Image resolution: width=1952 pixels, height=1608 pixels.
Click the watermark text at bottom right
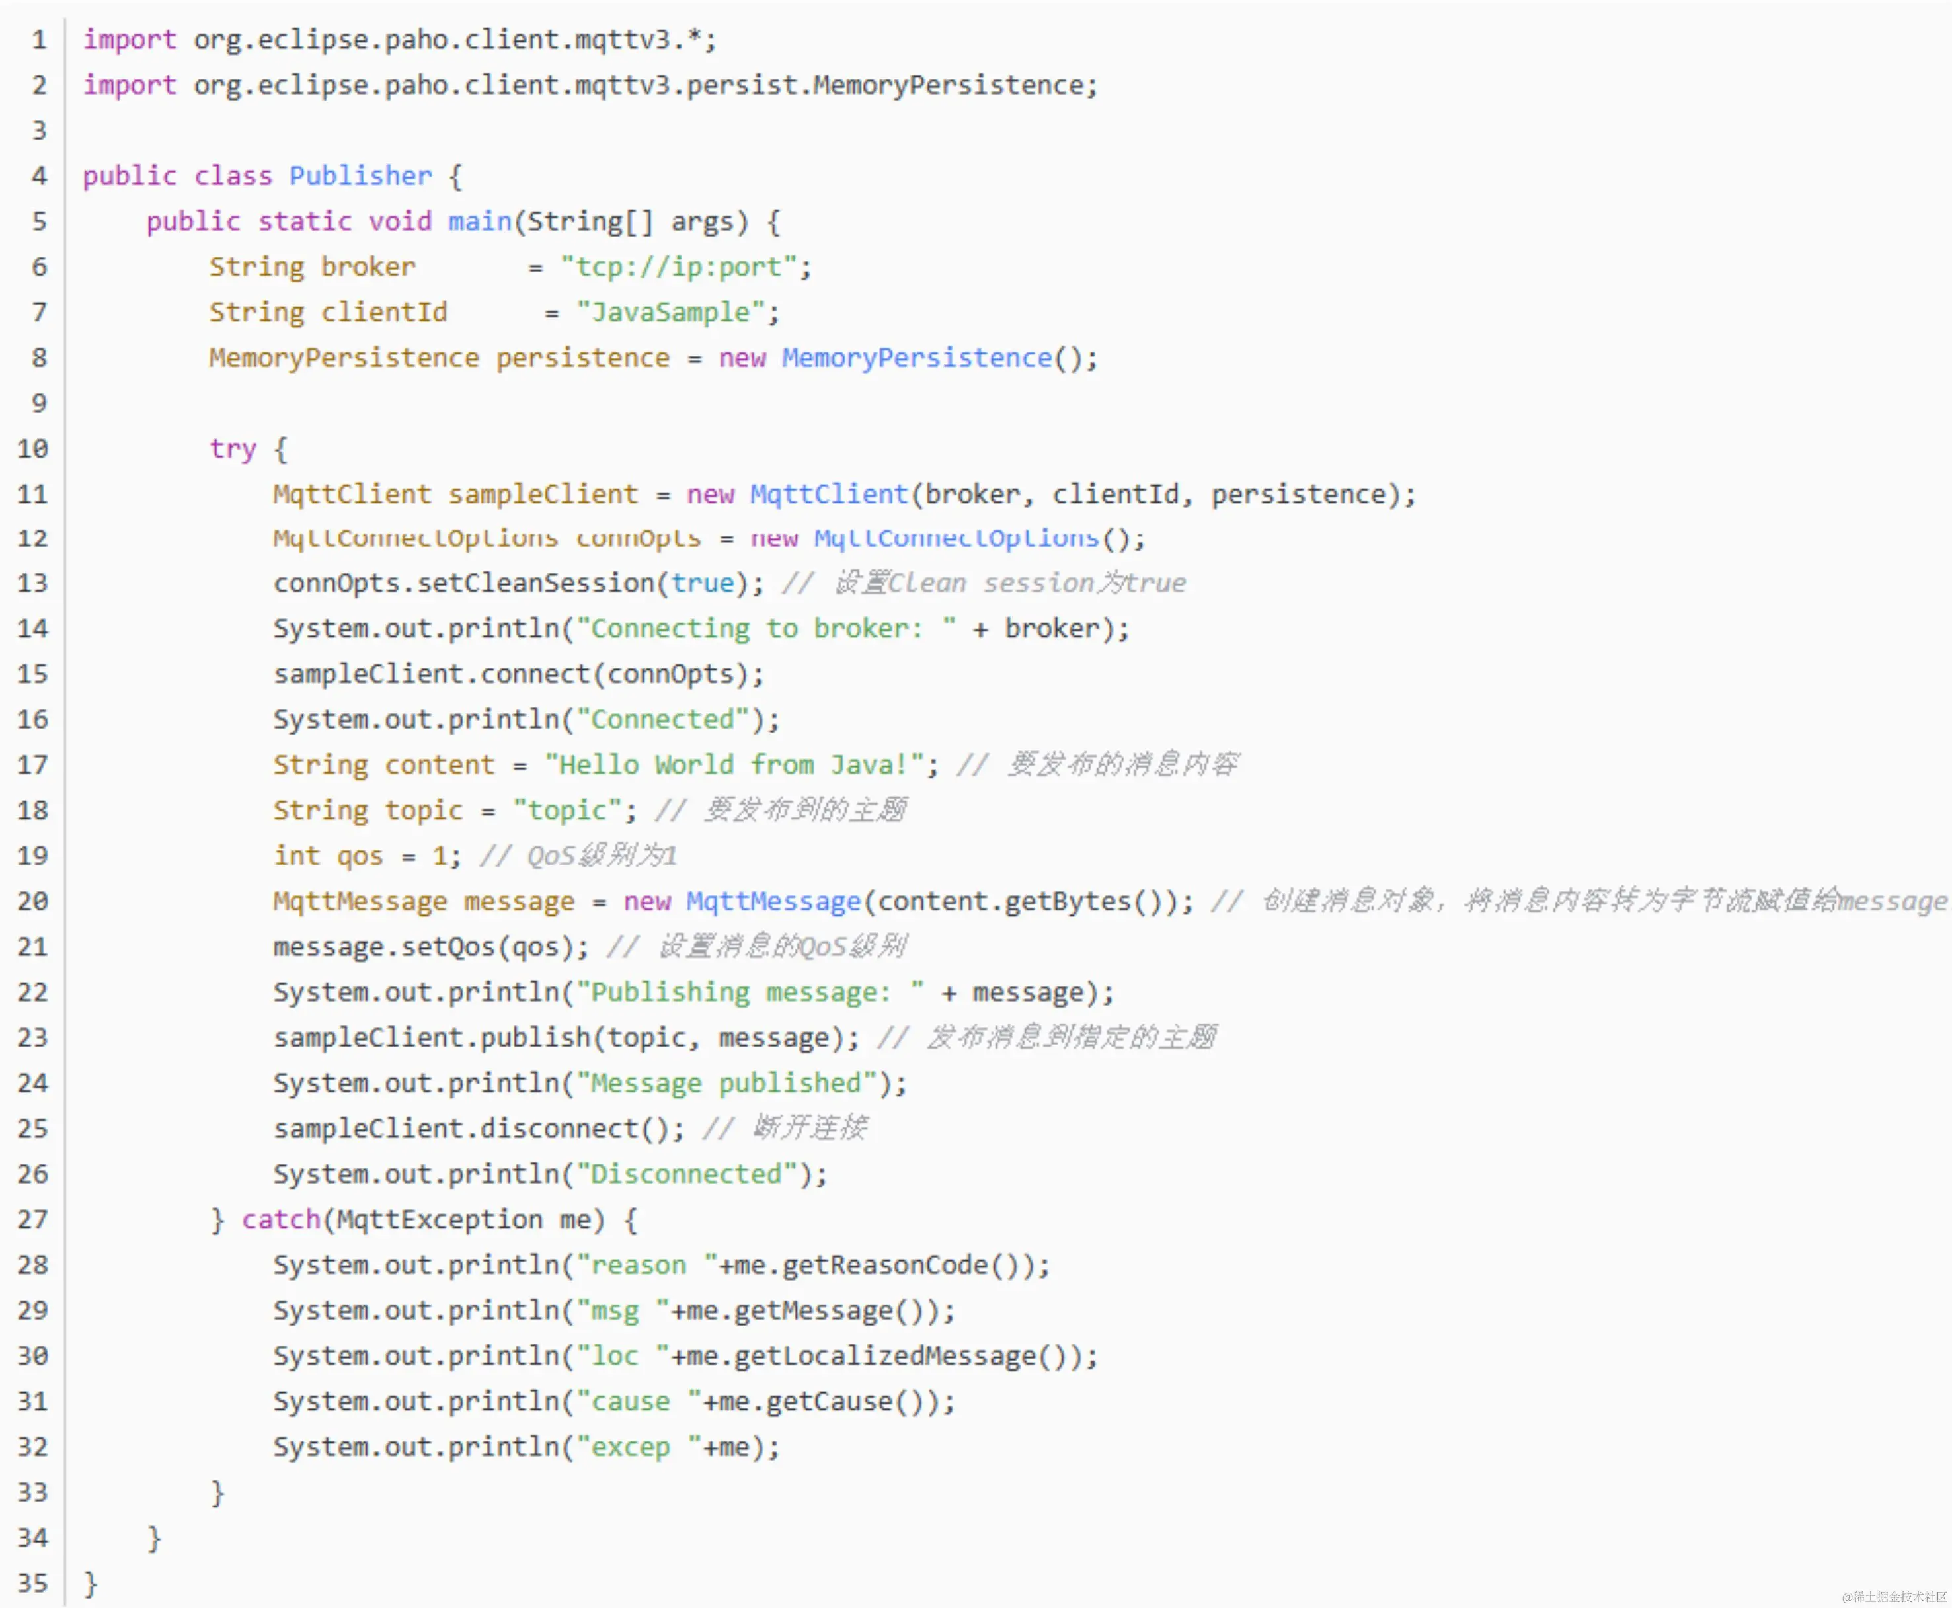[x=1894, y=1597]
